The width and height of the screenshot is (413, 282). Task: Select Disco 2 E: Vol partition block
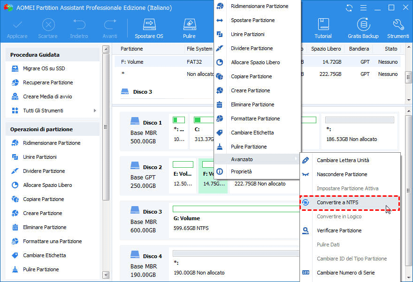(x=183, y=176)
